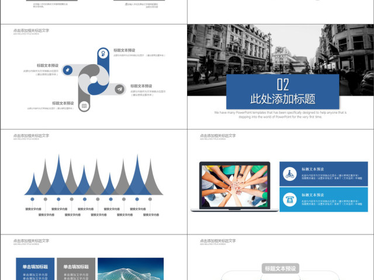This screenshot has width=374, height=280.
Task: Select the laptop image showing stacked hands
Action: pyautogui.click(x=234, y=187)
